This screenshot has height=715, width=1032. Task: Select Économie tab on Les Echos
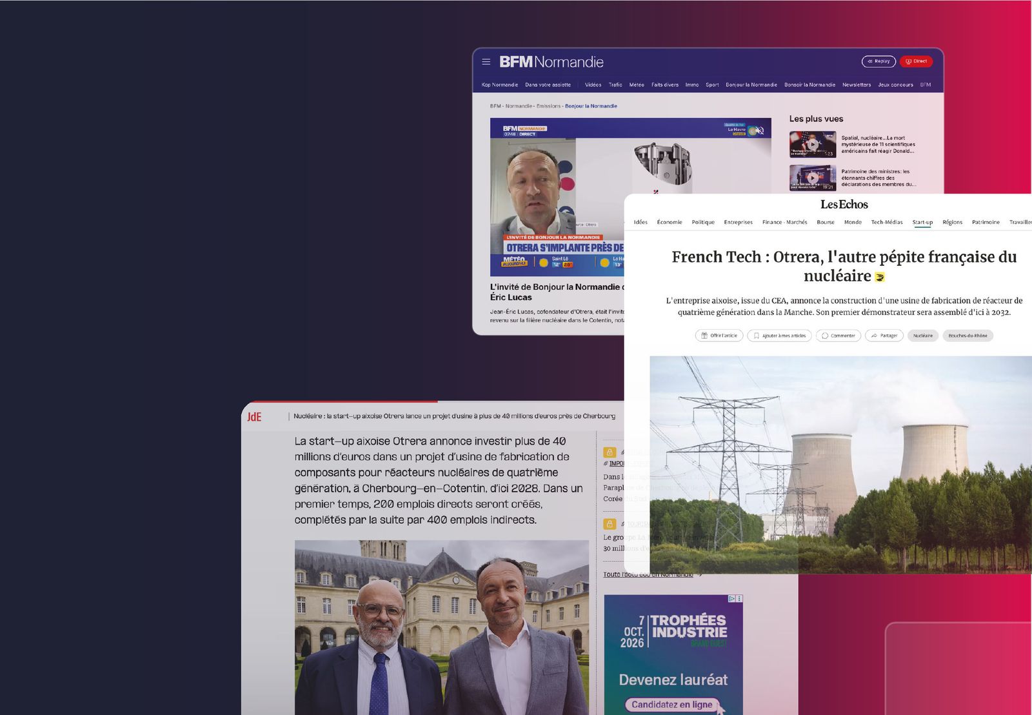[x=670, y=222]
